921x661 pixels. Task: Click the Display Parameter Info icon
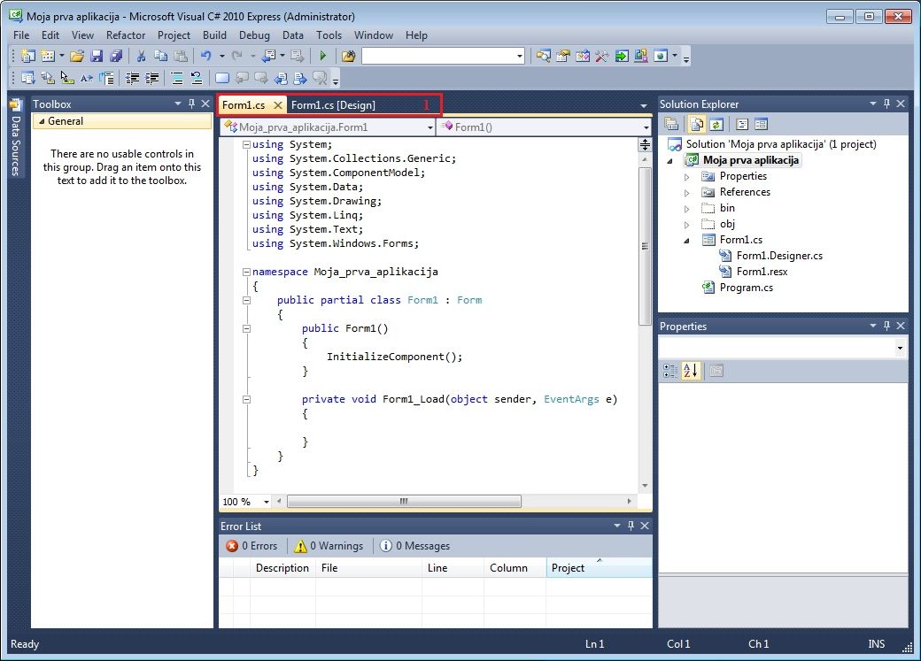click(48, 78)
